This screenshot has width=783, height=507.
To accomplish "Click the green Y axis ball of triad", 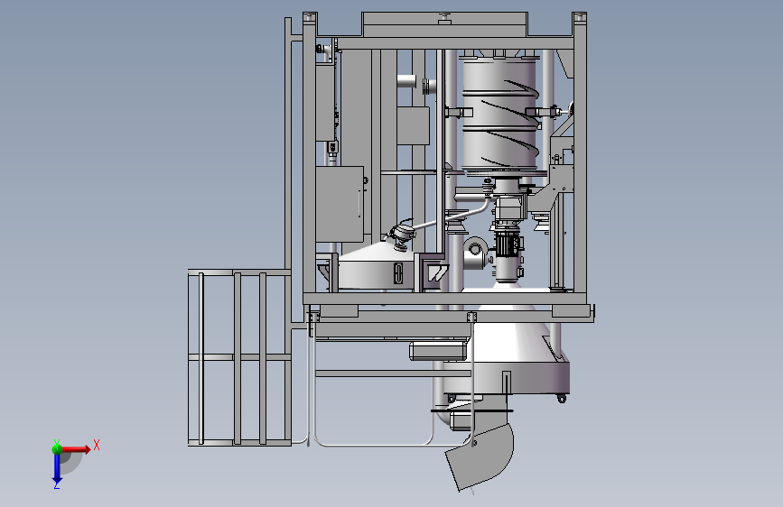I will click(57, 448).
